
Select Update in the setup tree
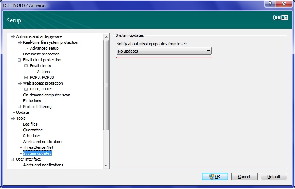click(22, 112)
